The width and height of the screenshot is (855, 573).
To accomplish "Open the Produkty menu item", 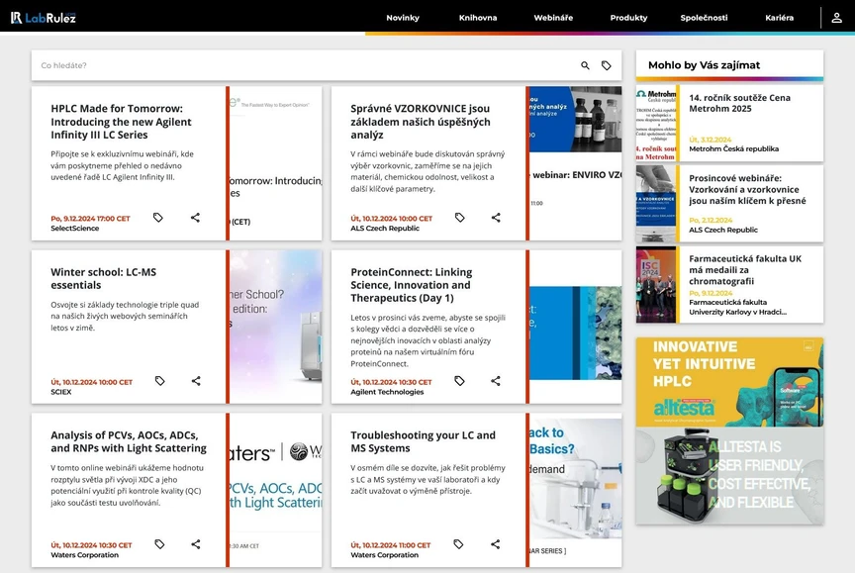I will [628, 18].
